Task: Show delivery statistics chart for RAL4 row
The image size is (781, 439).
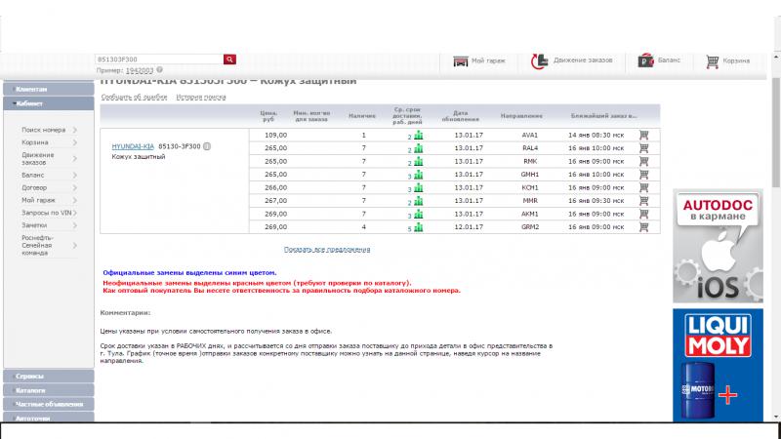Action: (x=419, y=148)
